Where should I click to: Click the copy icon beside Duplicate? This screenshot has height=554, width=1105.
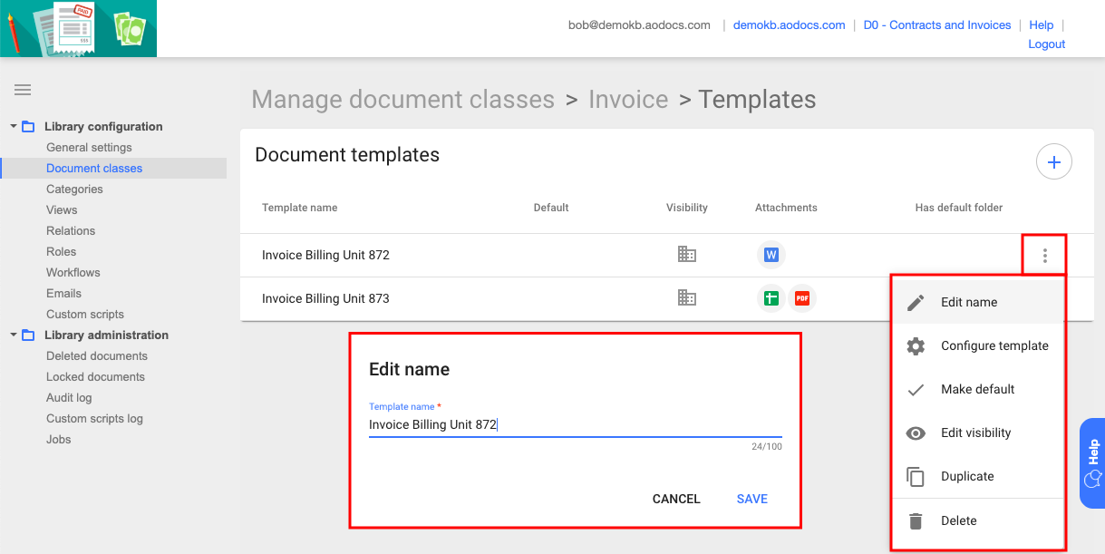[916, 476]
